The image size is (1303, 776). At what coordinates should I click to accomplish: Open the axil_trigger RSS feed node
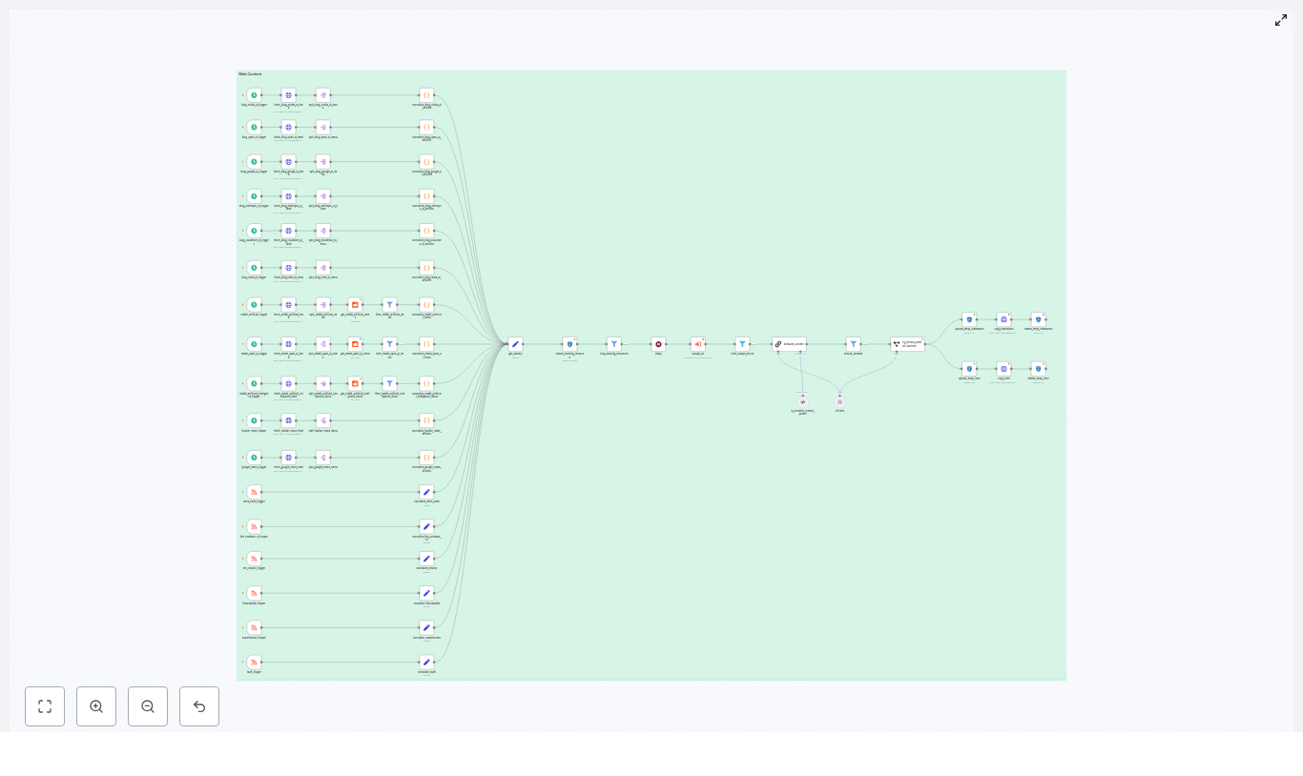[x=254, y=662]
